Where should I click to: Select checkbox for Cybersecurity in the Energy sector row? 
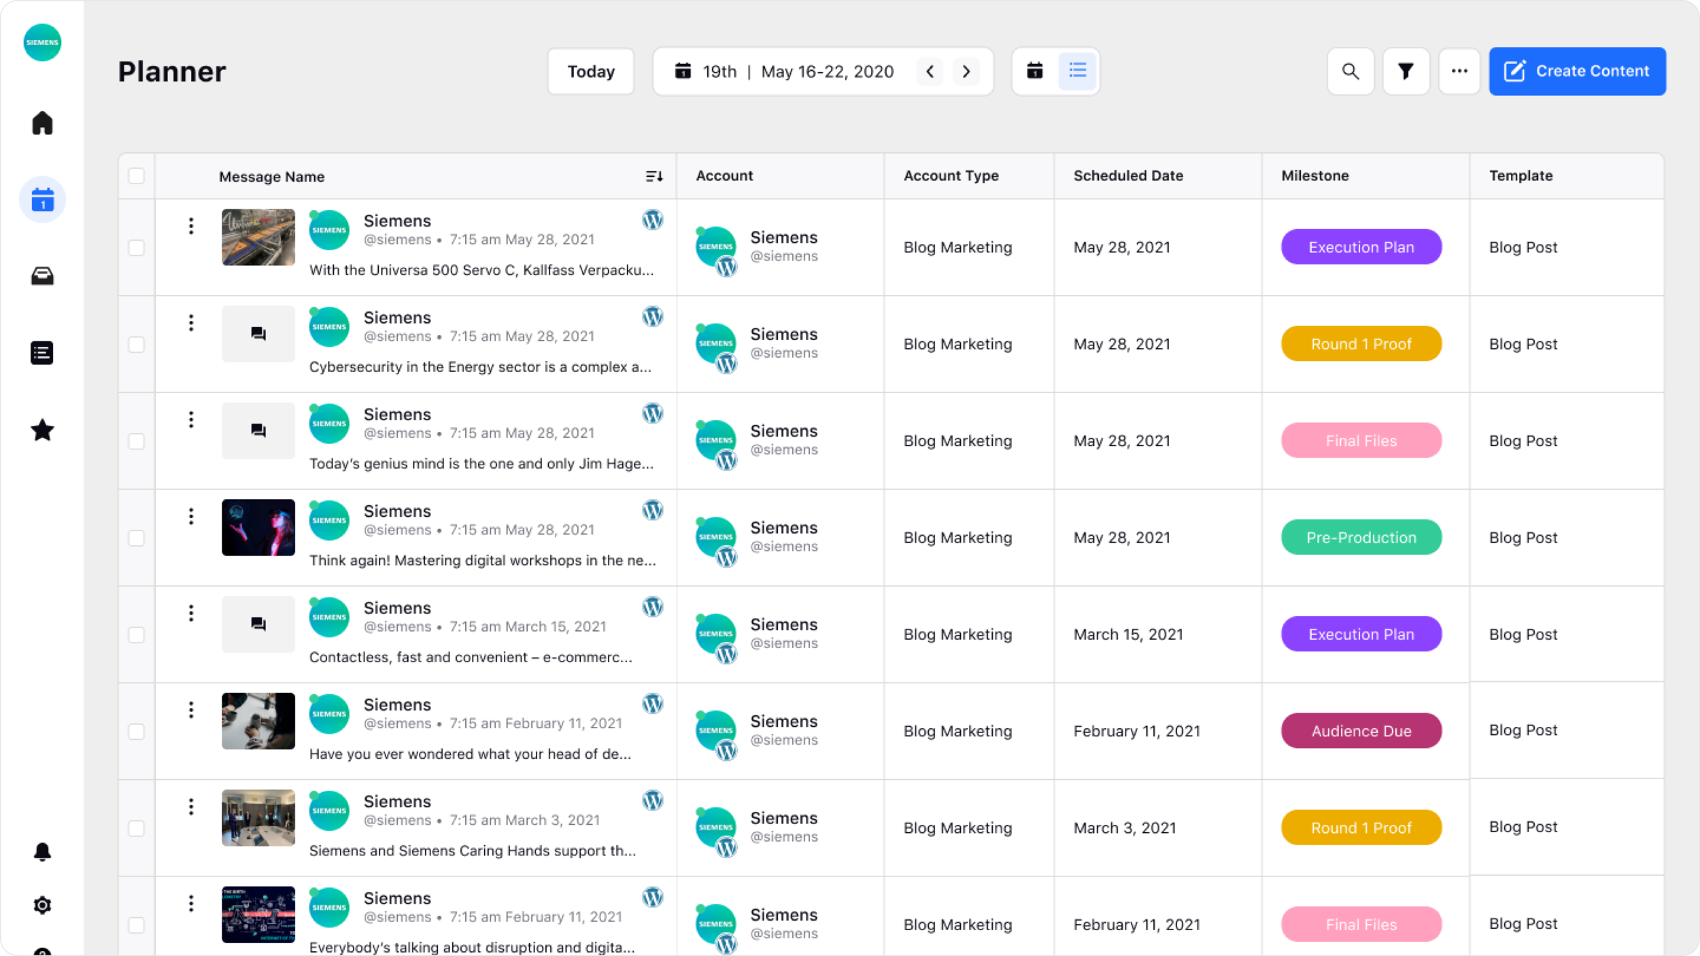137,344
